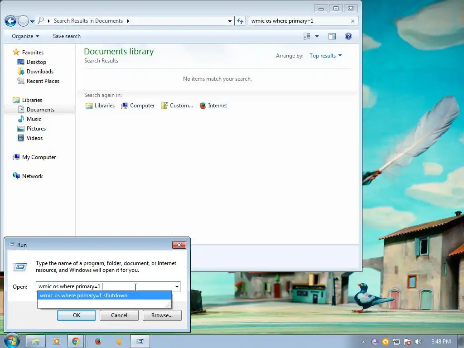Go back with the Explorer back arrow
Image resolution: width=464 pixels, height=348 pixels.
pyautogui.click(x=11, y=21)
